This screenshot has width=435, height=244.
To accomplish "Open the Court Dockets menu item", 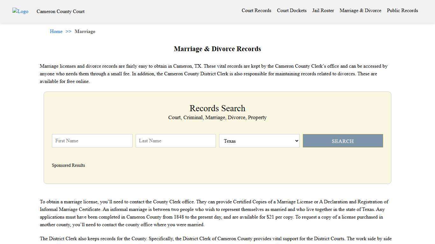I will (x=291, y=10).
